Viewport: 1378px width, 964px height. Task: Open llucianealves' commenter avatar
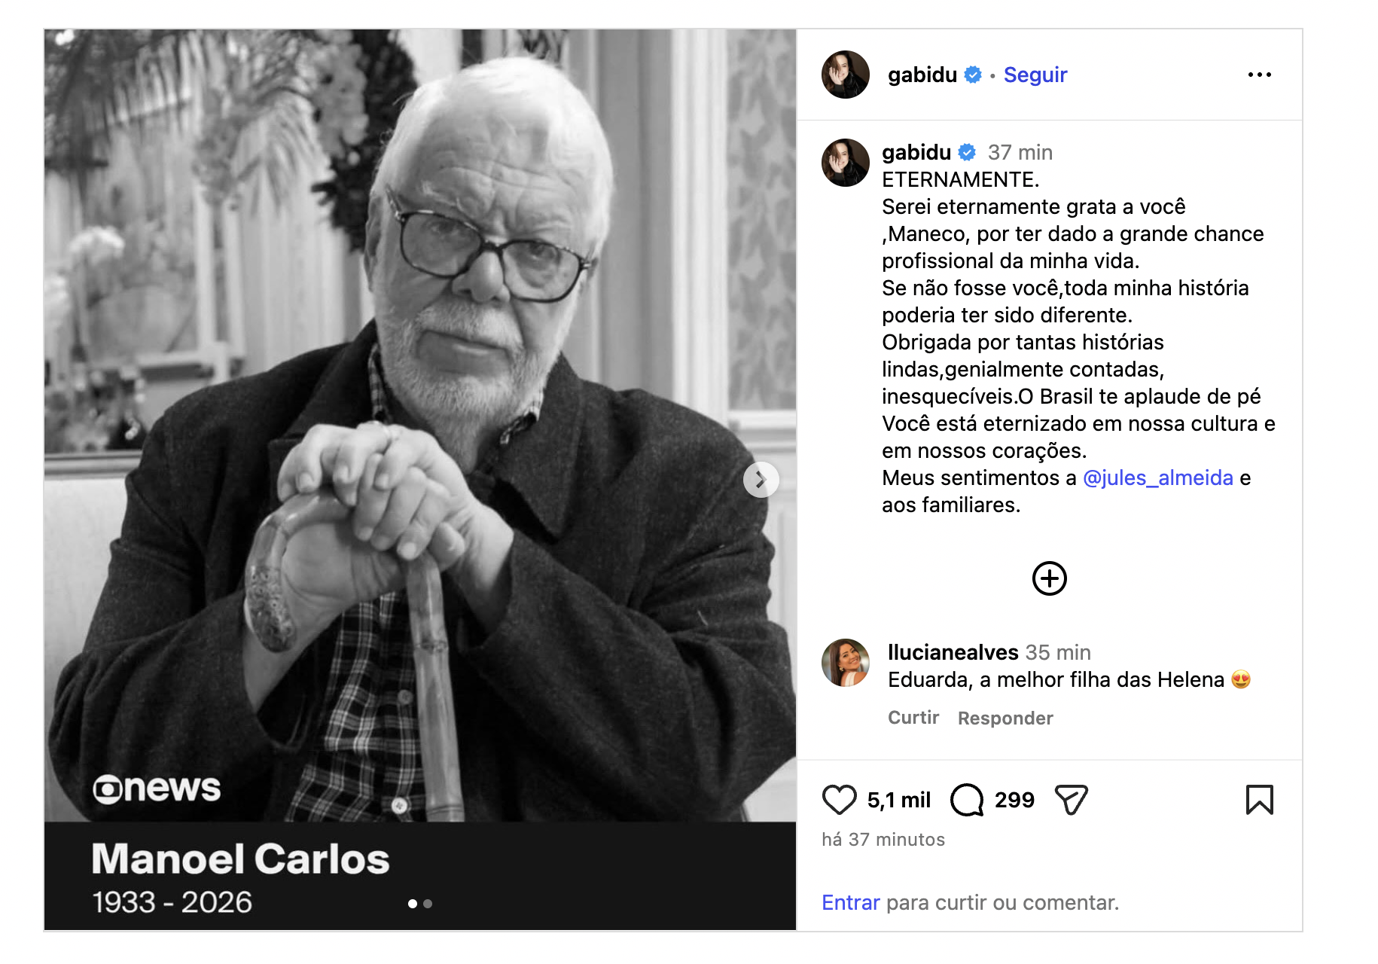pyautogui.click(x=845, y=663)
